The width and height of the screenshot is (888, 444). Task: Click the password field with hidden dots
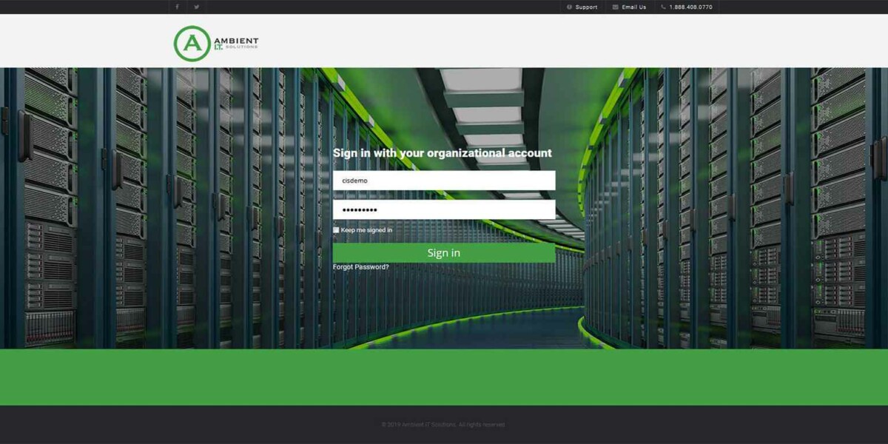[444, 209]
